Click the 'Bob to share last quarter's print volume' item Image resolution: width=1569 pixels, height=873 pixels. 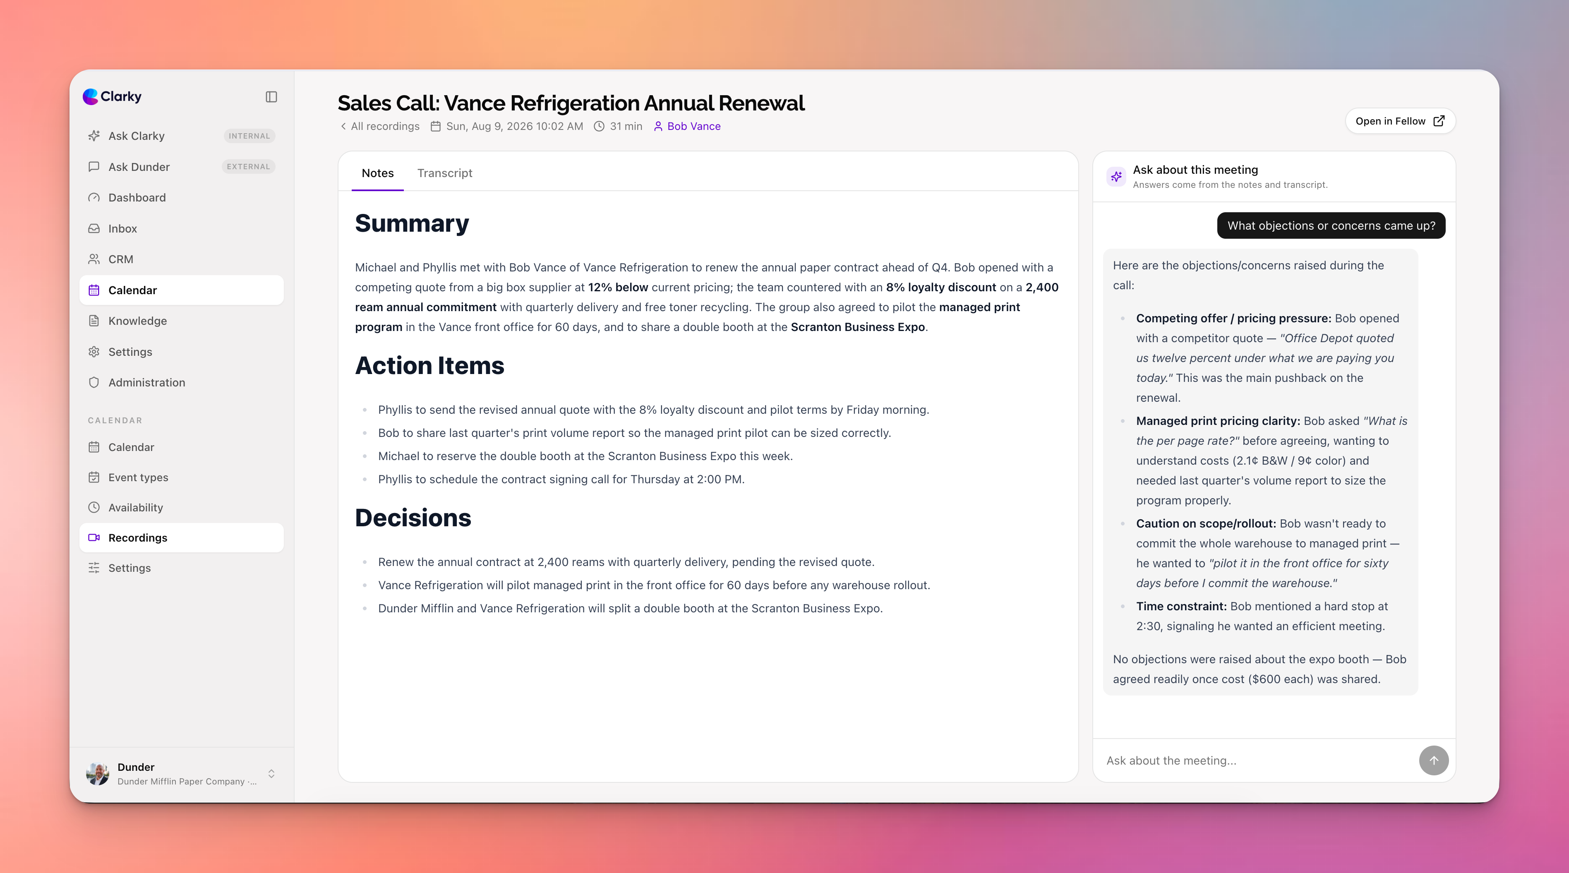tap(634, 432)
